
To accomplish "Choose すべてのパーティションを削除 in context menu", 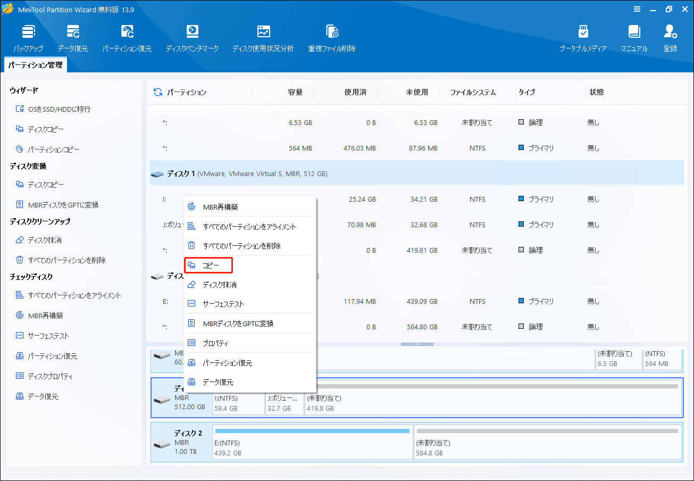I will [250, 246].
